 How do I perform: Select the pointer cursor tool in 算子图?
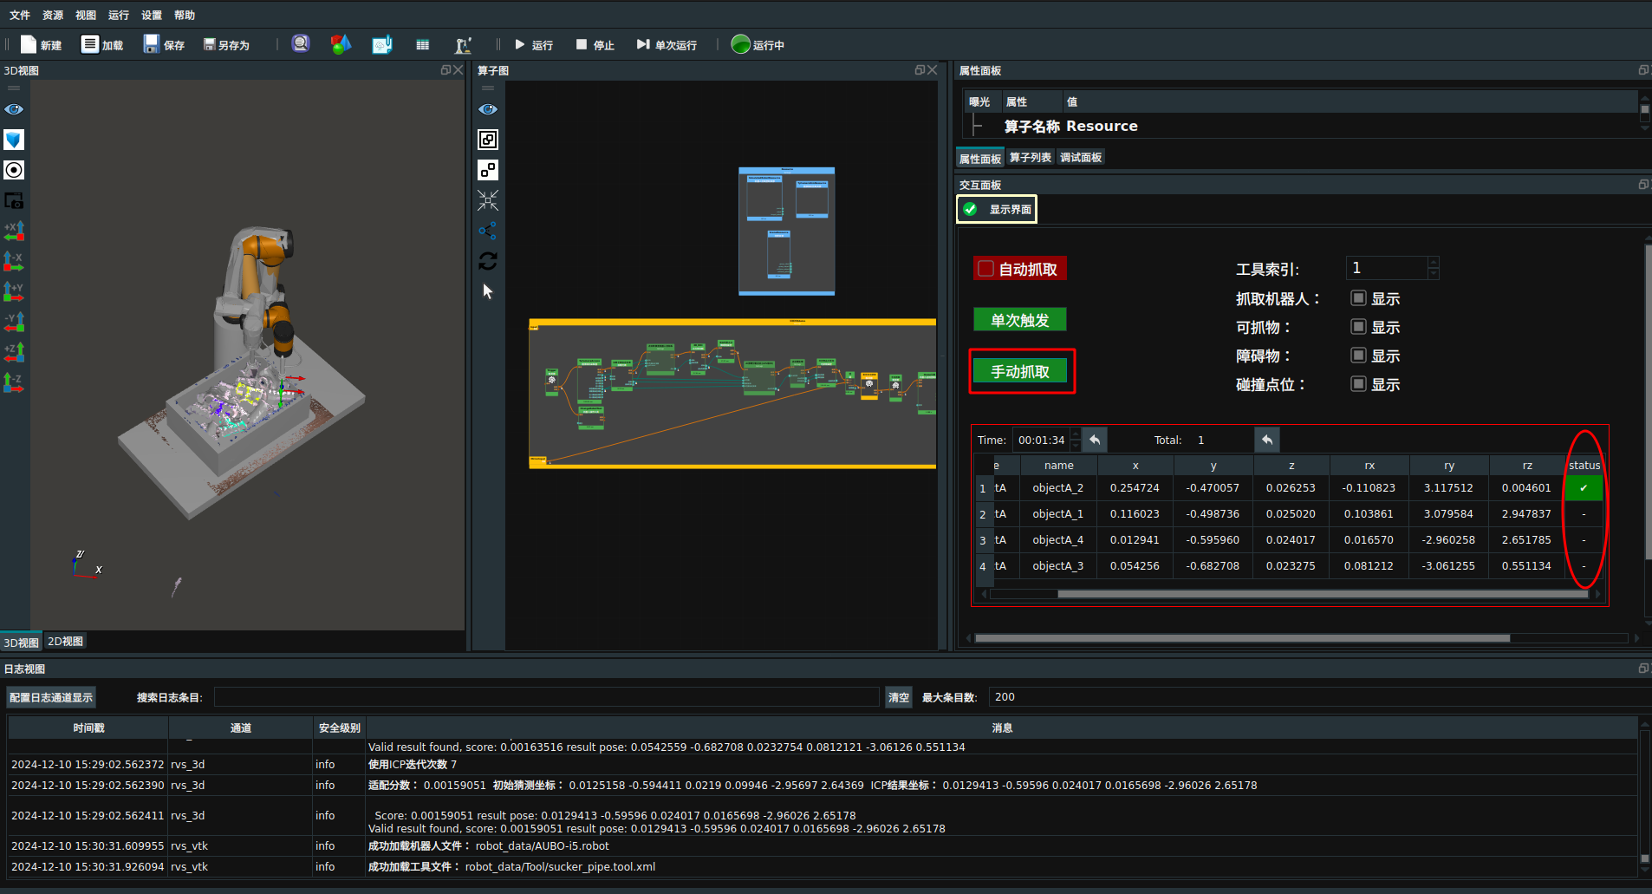[488, 291]
